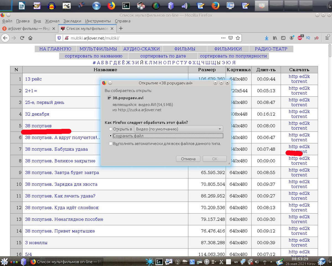Click the Firefox back arrow
Viewport: 332px width, 266px height.
(5, 38)
